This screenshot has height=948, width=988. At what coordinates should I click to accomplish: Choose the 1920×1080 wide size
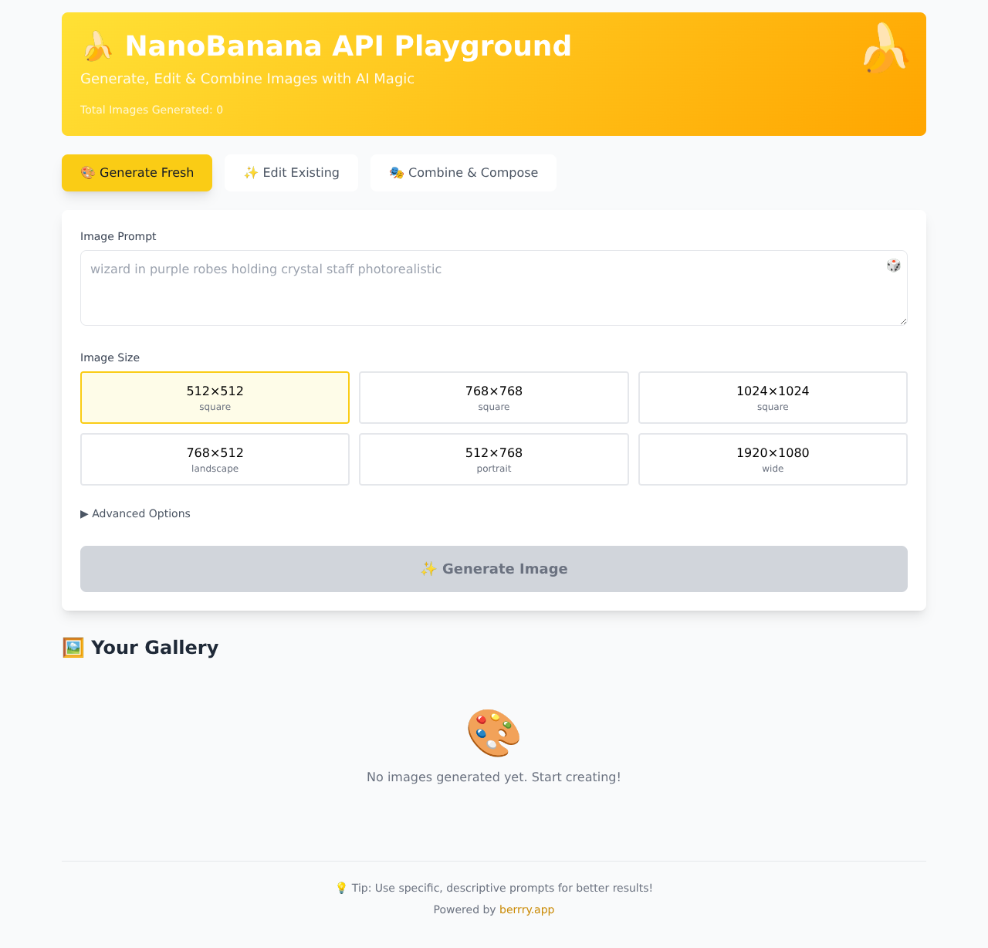point(773,459)
